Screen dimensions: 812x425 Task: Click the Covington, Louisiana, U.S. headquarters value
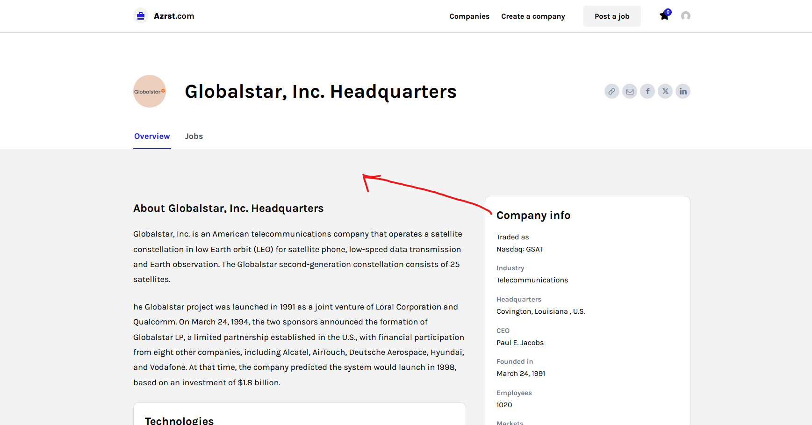pos(540,311)
